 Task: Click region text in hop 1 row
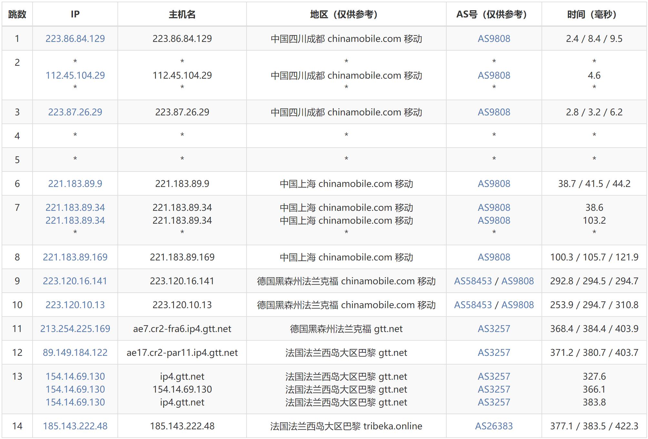(346, 39)
